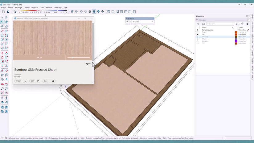Select the 3D Text tool
This screenshot has height=143, width=254.
pyautogui.click(x=6, y=79)
